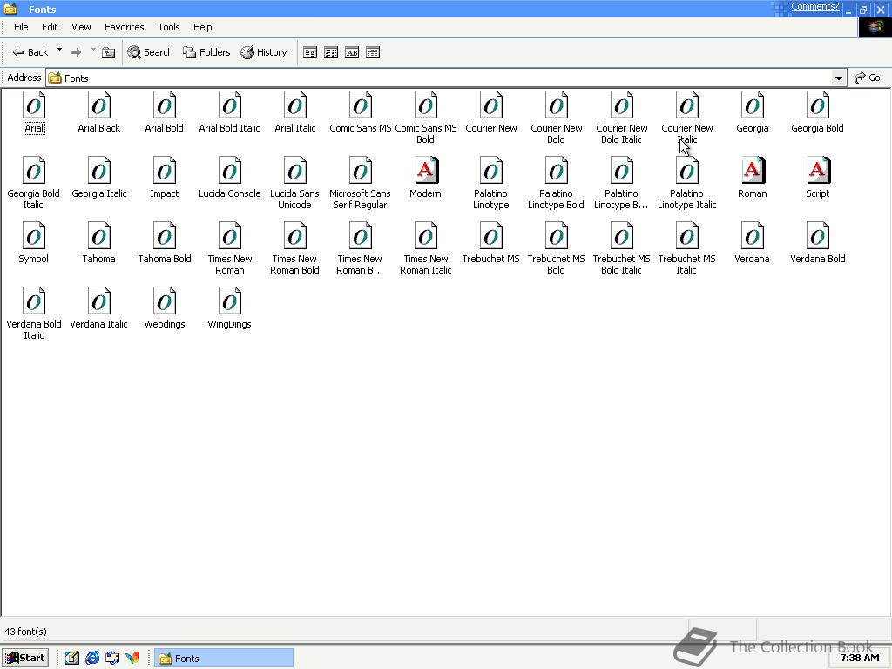892x669 pixels.
Task: Open the Back history dropdown arrow
Action: click(59, 50)
